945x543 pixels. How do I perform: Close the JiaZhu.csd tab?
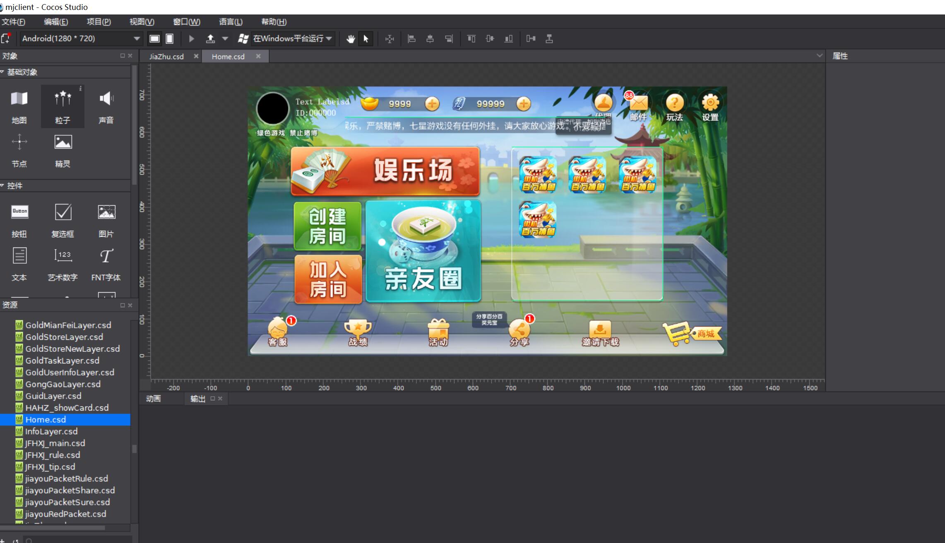(196, 56)
